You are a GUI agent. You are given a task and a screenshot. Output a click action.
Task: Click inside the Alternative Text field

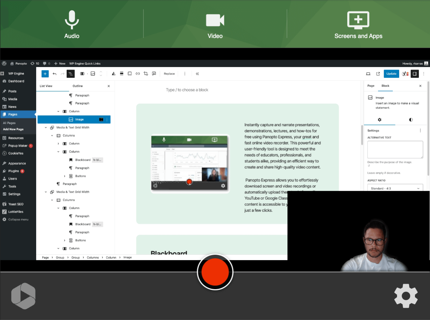395,149
